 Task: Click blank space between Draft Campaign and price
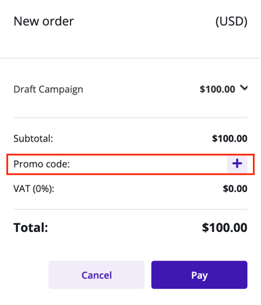[x=141, y=90]
